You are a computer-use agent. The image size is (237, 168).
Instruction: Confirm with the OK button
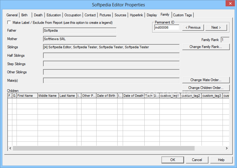[173, 160]
